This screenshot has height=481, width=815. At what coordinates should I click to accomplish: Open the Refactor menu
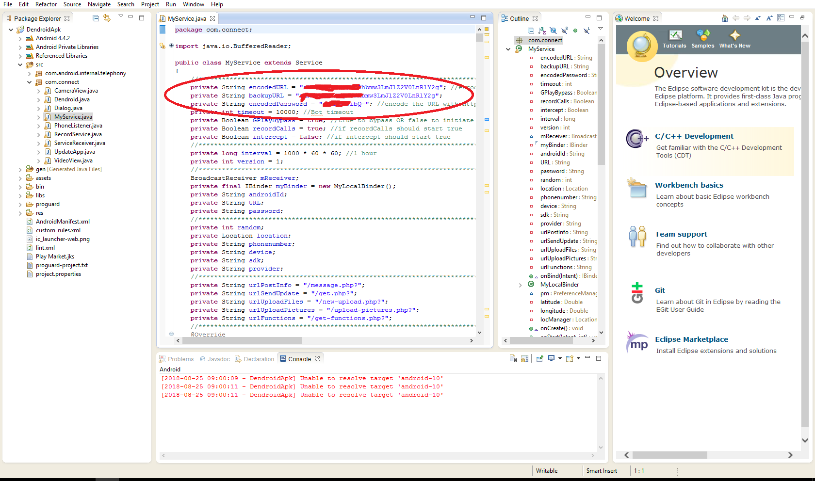(46, 4)
